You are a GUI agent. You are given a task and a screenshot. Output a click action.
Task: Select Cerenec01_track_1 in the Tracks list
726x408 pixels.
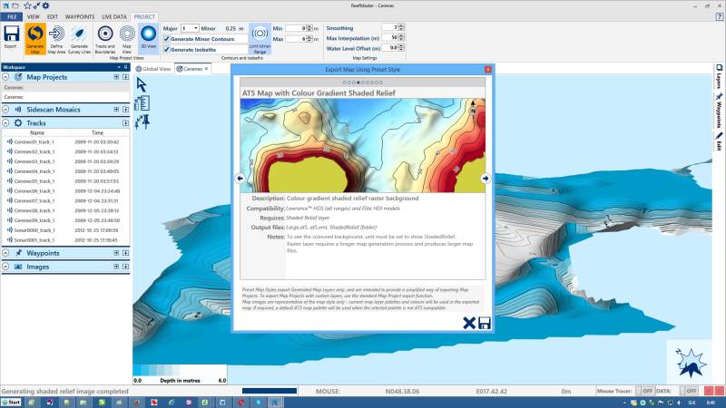pos(35,141)
